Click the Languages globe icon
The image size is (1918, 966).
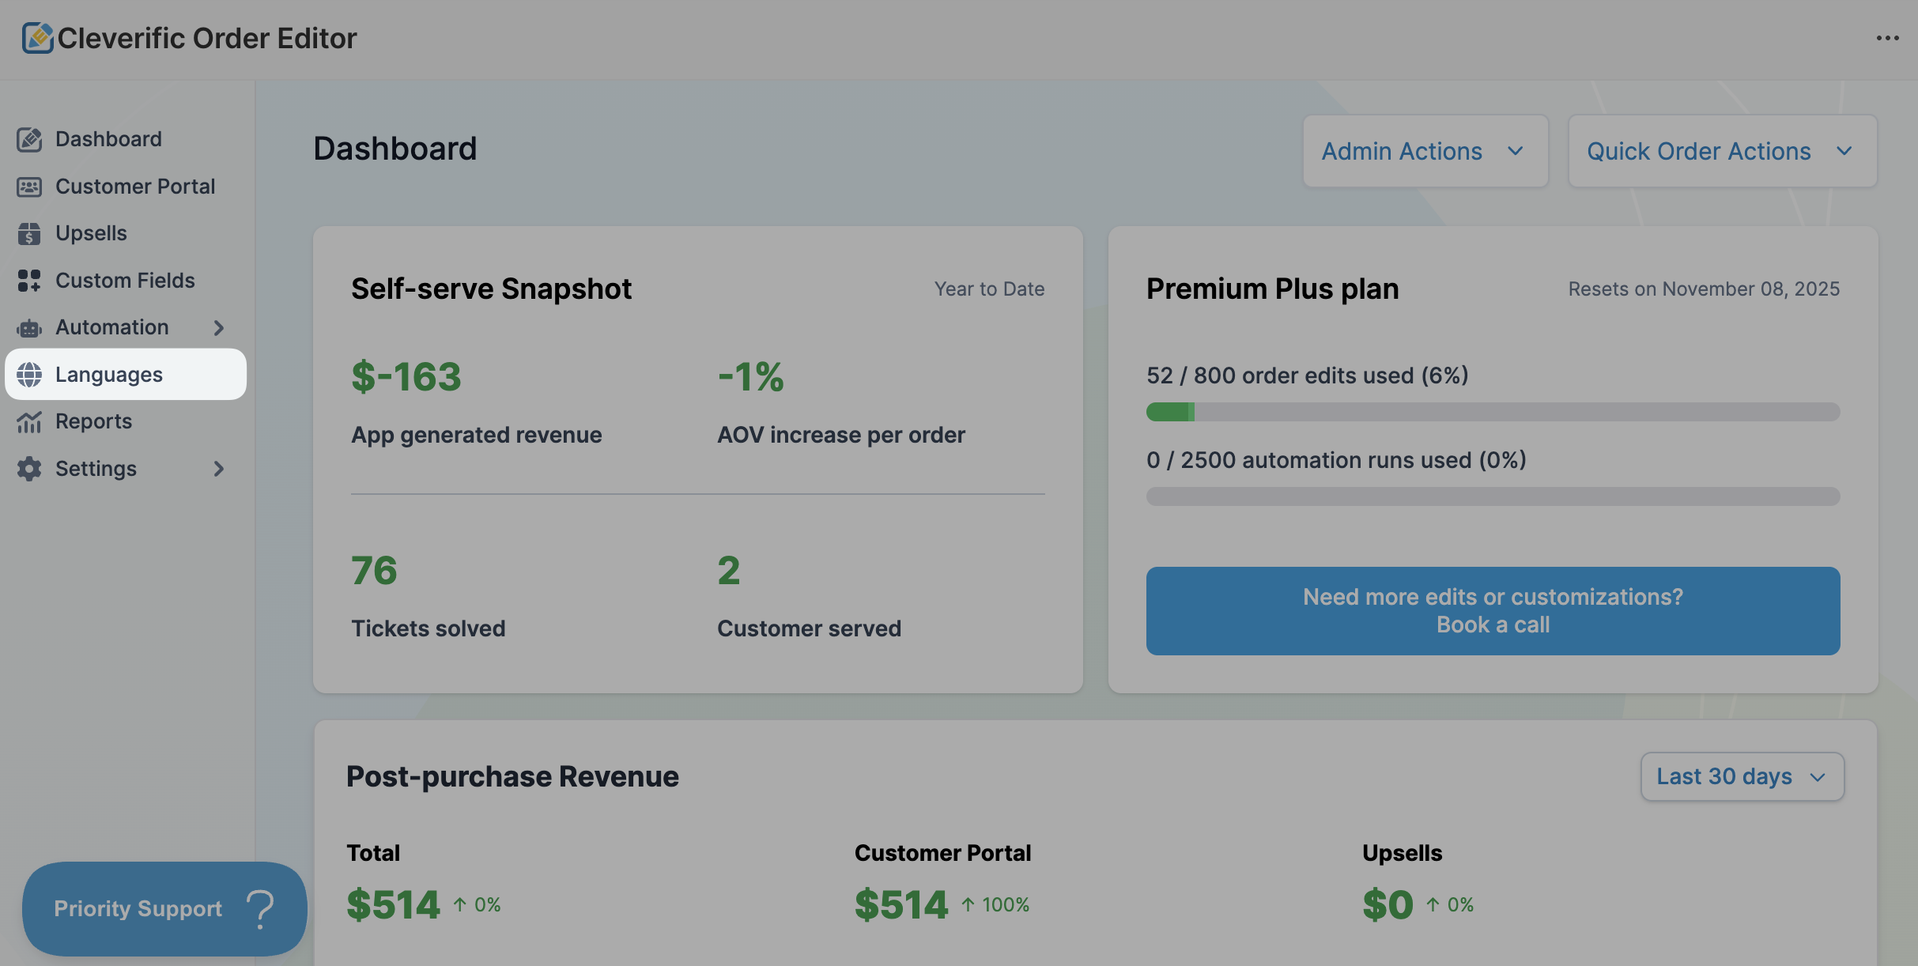coord(29,375)
